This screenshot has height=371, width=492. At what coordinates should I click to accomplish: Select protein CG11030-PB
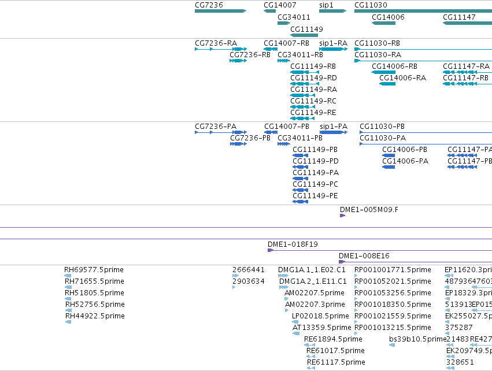382,127
